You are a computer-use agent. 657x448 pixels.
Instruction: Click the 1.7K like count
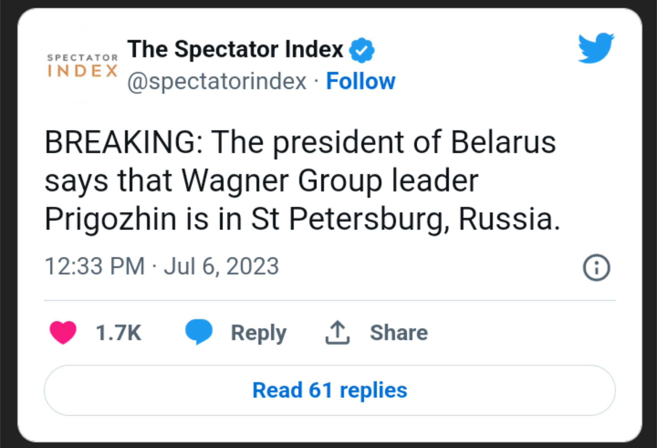118,333
